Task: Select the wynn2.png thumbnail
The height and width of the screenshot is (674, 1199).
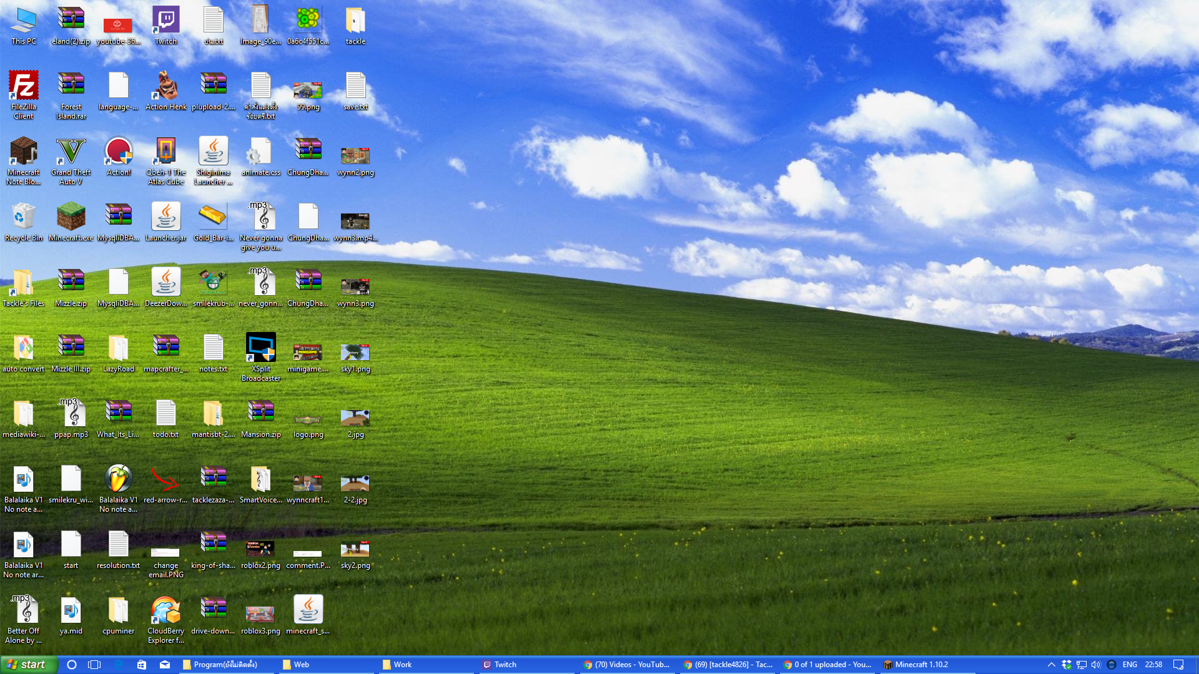Action: point(356,161)
